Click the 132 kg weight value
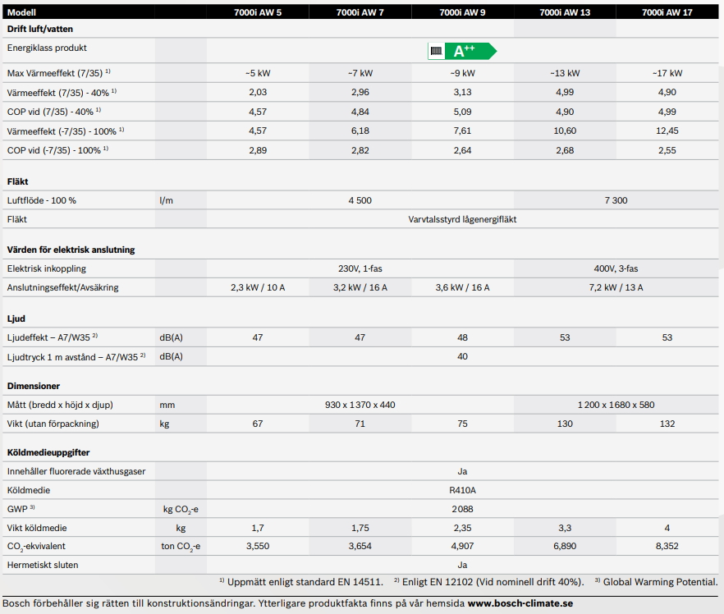Image resolution: width=724 pixels, height=614 pixels. pyautogui.click(x=667, y=424)
